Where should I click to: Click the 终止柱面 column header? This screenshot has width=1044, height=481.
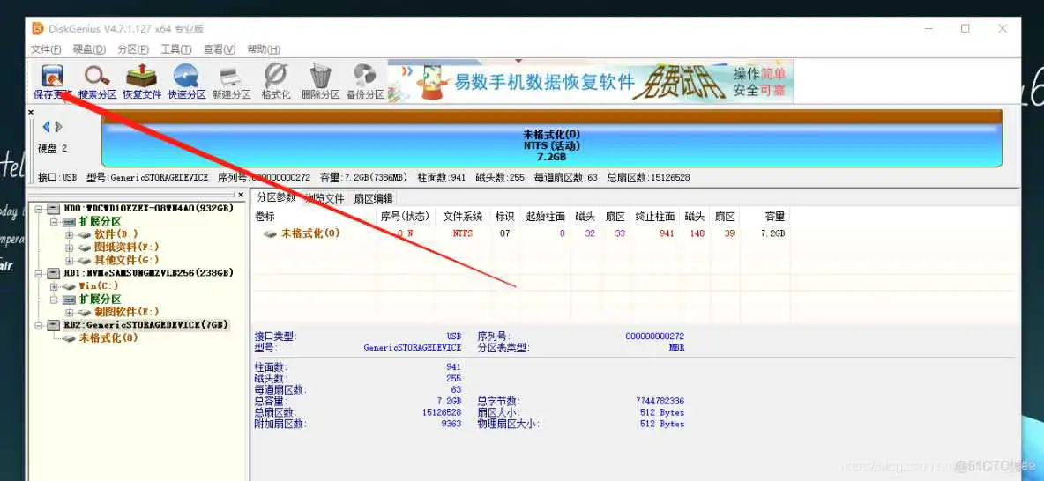pos(655,216)
